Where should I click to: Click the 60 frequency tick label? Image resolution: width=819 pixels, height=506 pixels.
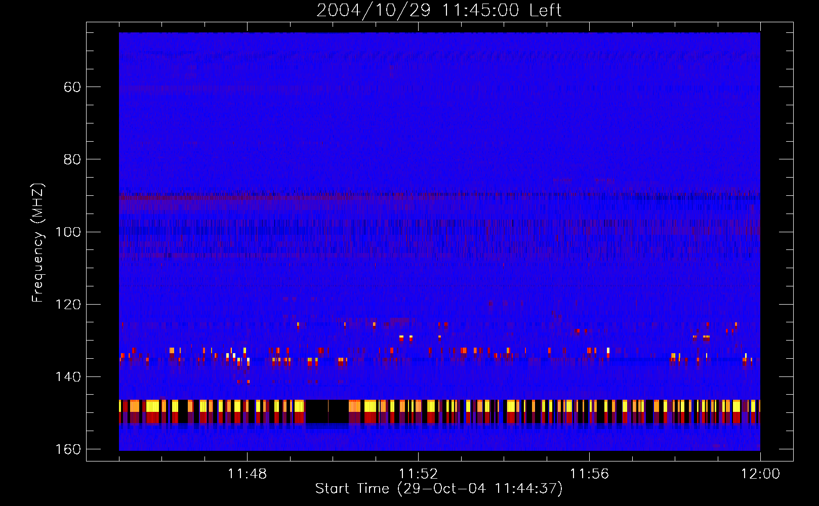coord(72,87)
